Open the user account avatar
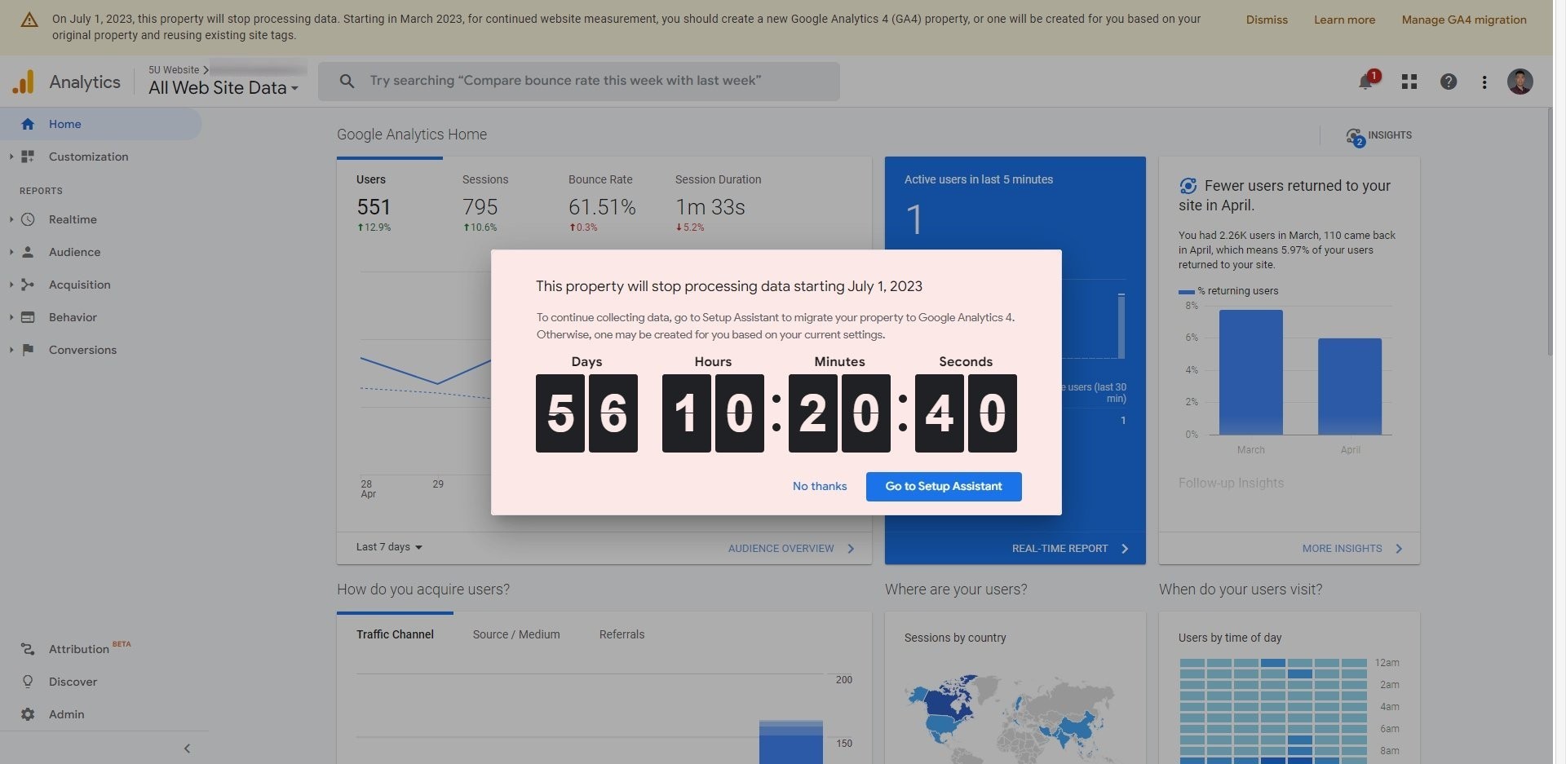 tap(1520, 82)
